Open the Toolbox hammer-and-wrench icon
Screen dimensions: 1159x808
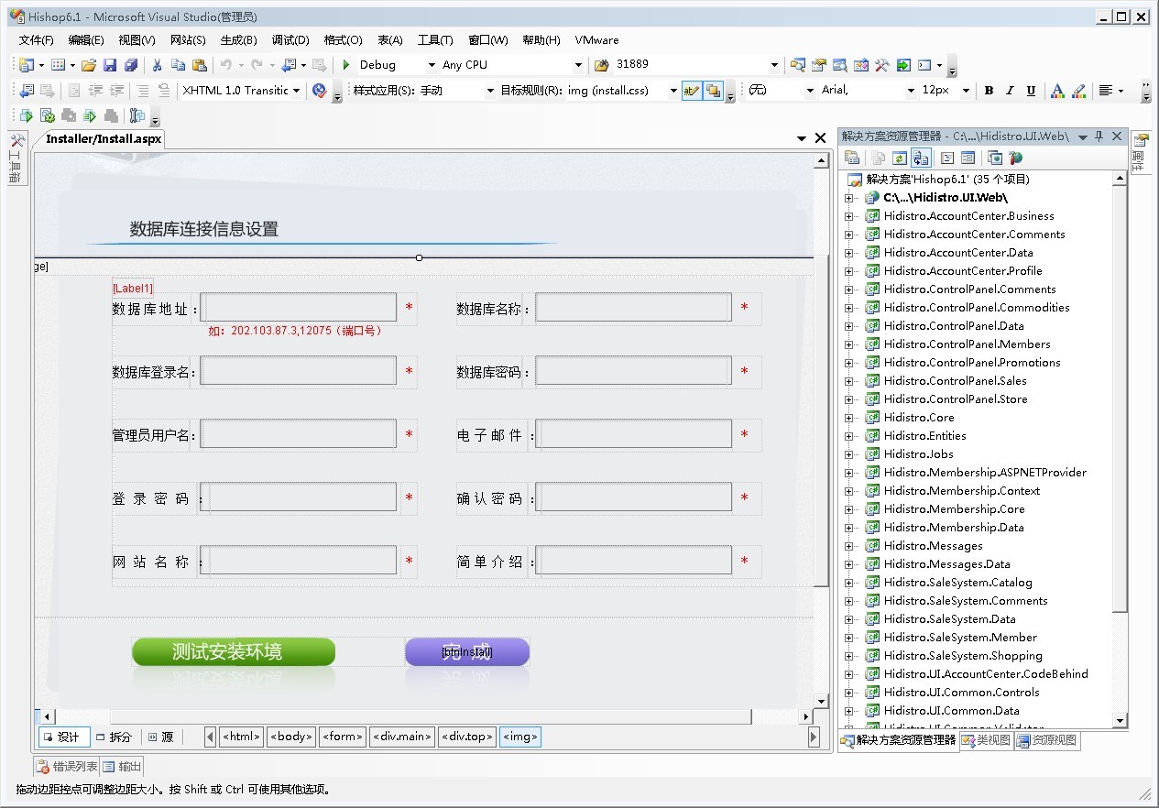pyautogui.click(x=882, y=65)
